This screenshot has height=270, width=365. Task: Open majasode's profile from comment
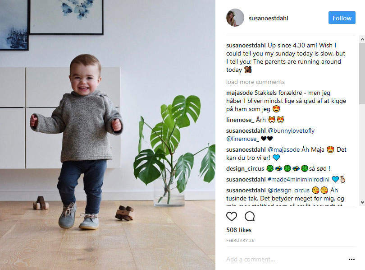point(239,93)
